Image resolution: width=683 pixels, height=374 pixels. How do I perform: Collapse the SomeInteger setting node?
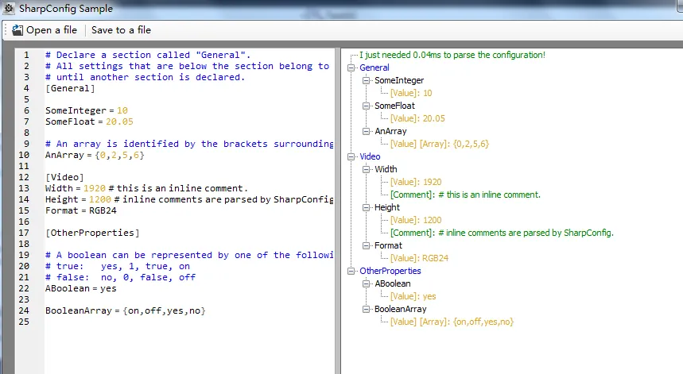click(x=367, y=80)
